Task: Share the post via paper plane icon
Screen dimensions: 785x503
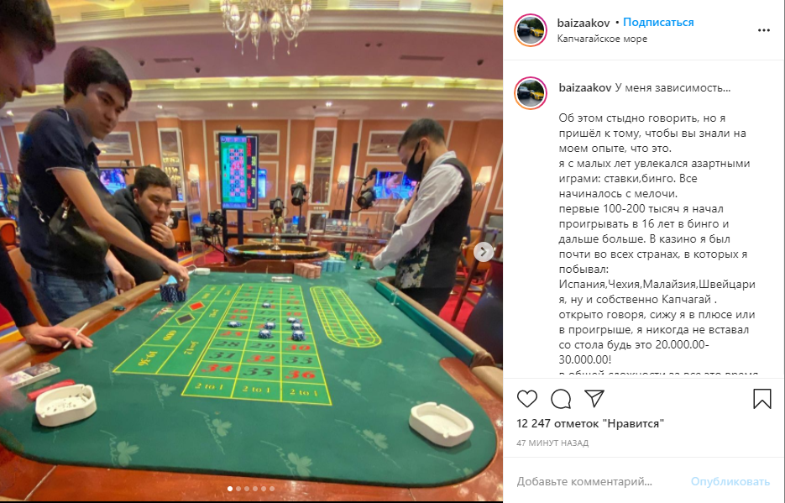Action: tap(594, 398)
